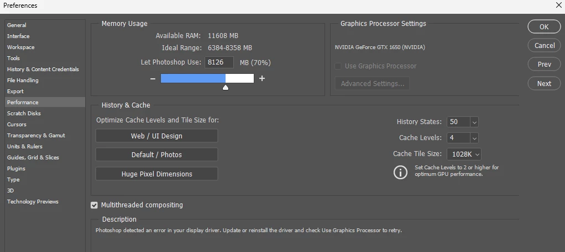Open Transparency & Gamut preferences
Viewport: 565px width, 252px height.
point(45,136)
